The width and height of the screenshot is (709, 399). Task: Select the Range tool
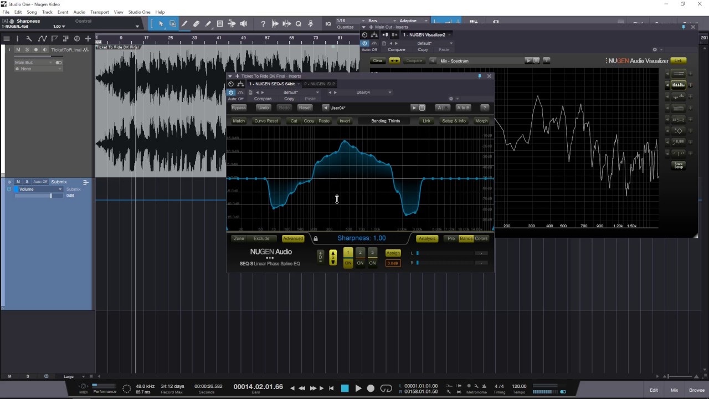(x=173, y=24)
